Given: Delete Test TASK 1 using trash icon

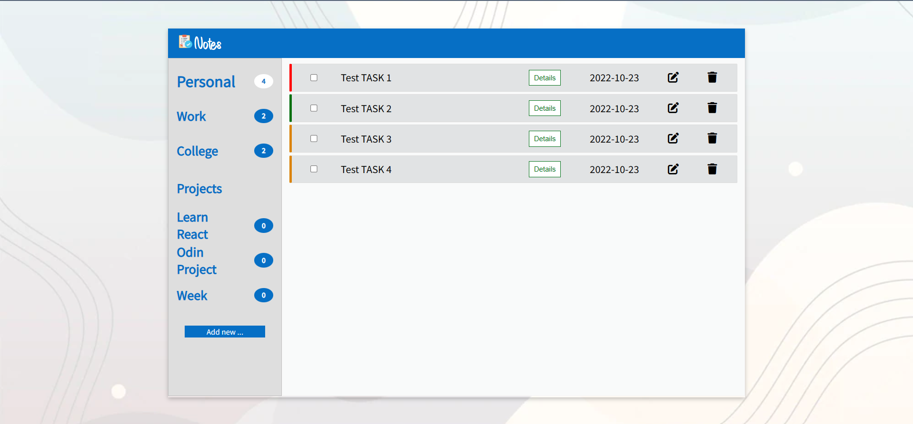Looking at the screenshot, I should tap(712, 77).
